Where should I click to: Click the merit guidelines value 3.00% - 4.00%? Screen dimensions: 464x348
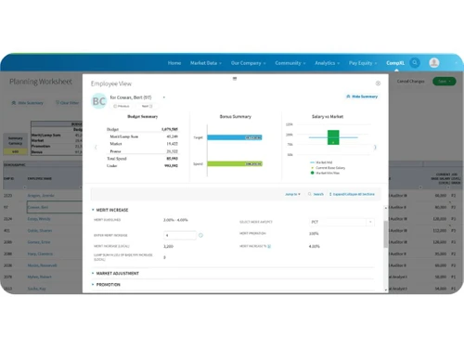click(x=175, y=220)
